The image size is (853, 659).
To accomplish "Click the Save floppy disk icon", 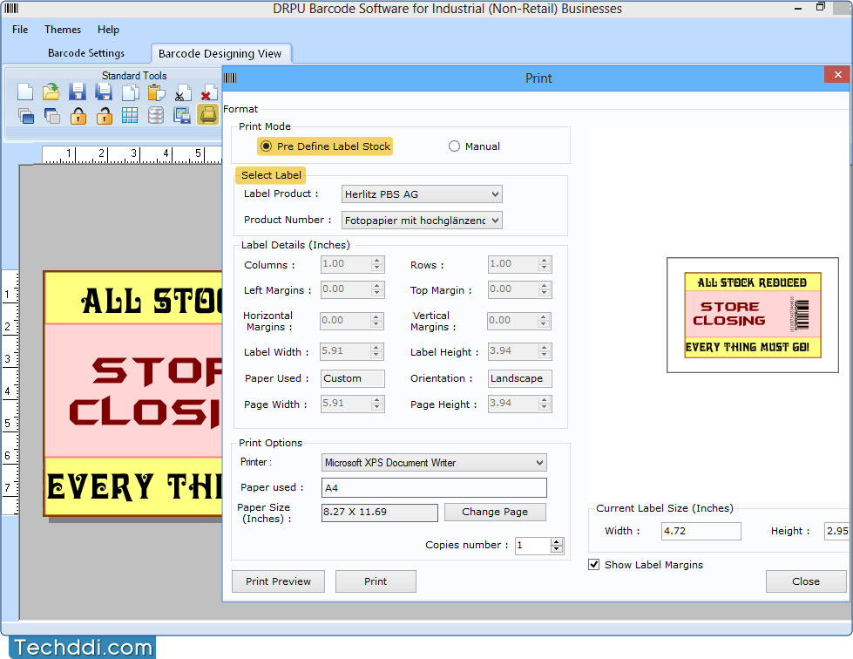I will (78, 92).
